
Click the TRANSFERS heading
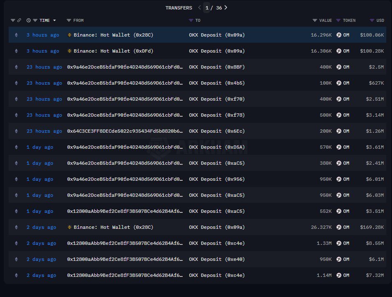click(179, 8)
